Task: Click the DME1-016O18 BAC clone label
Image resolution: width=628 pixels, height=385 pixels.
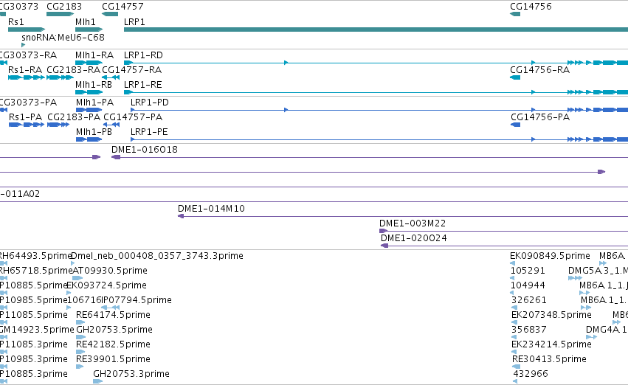Action: [145, 149]
